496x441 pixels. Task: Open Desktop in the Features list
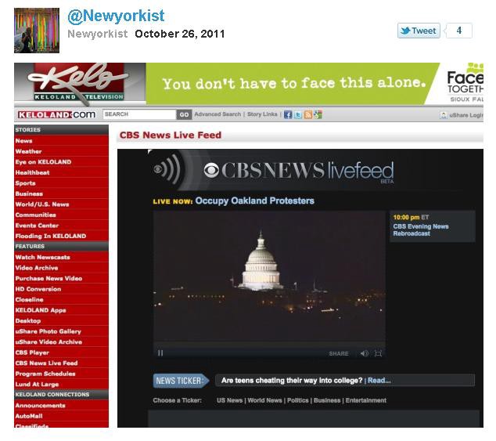(61, 321)
